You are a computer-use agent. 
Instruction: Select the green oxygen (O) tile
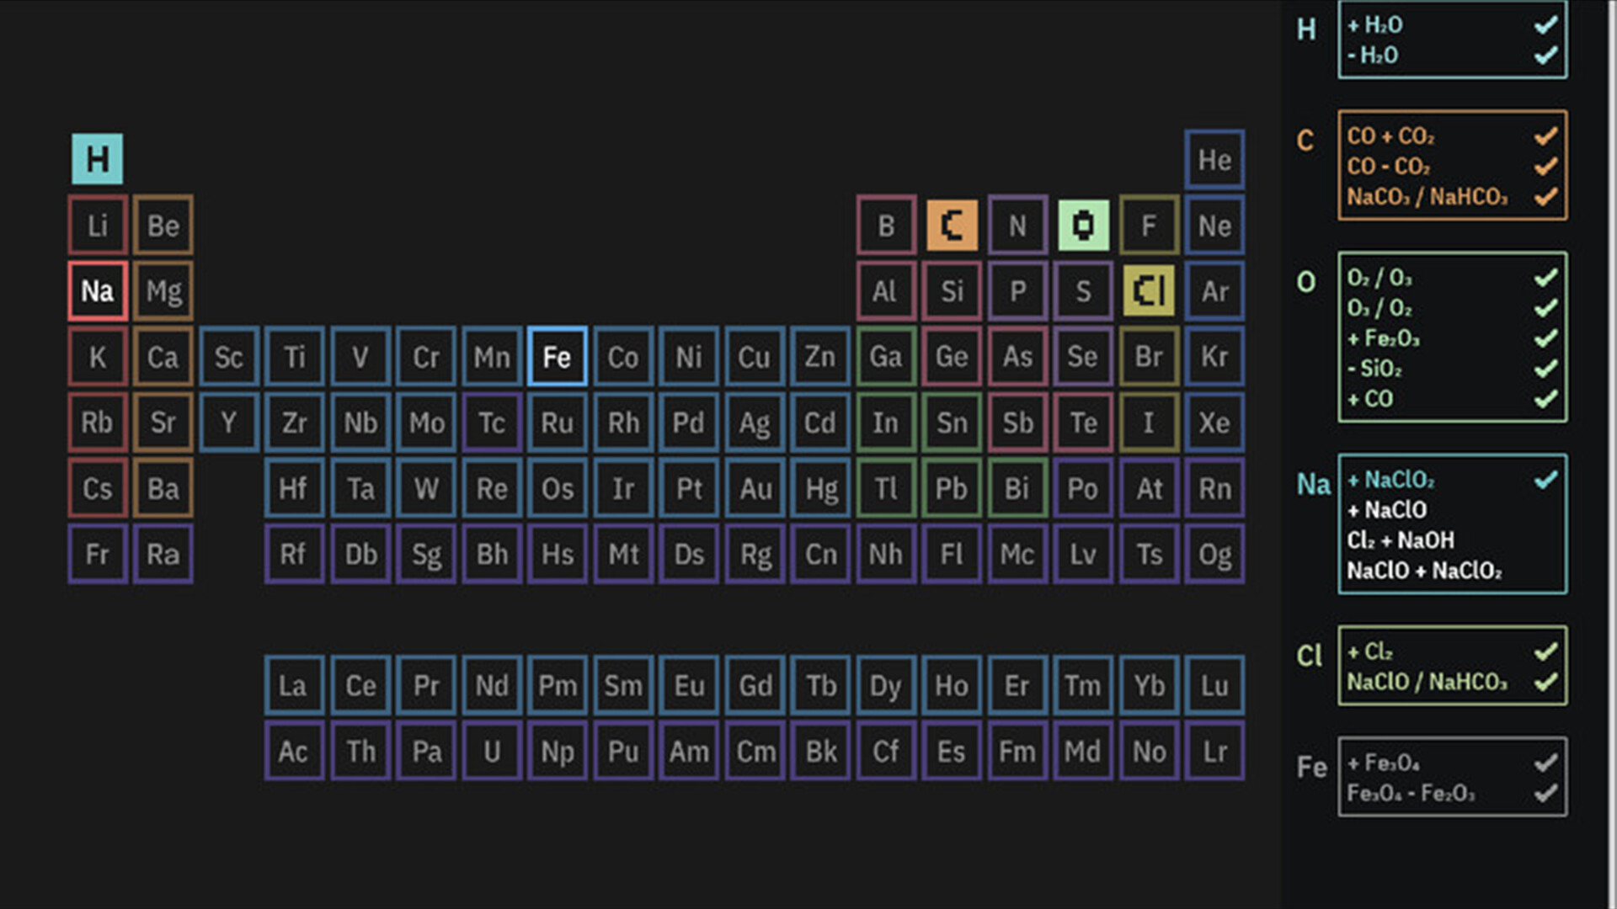(x=1082, y=225)
